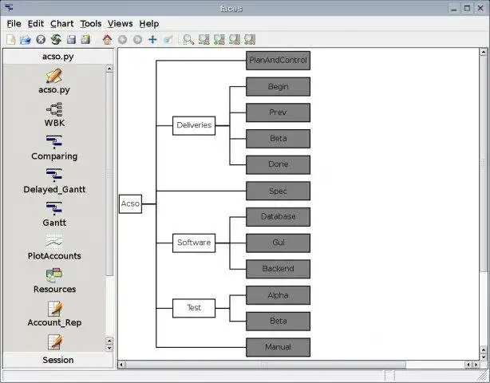Open the acso.py pencil icon in sidebar
The height and width of the screenshot is (383, 490).
54,76
